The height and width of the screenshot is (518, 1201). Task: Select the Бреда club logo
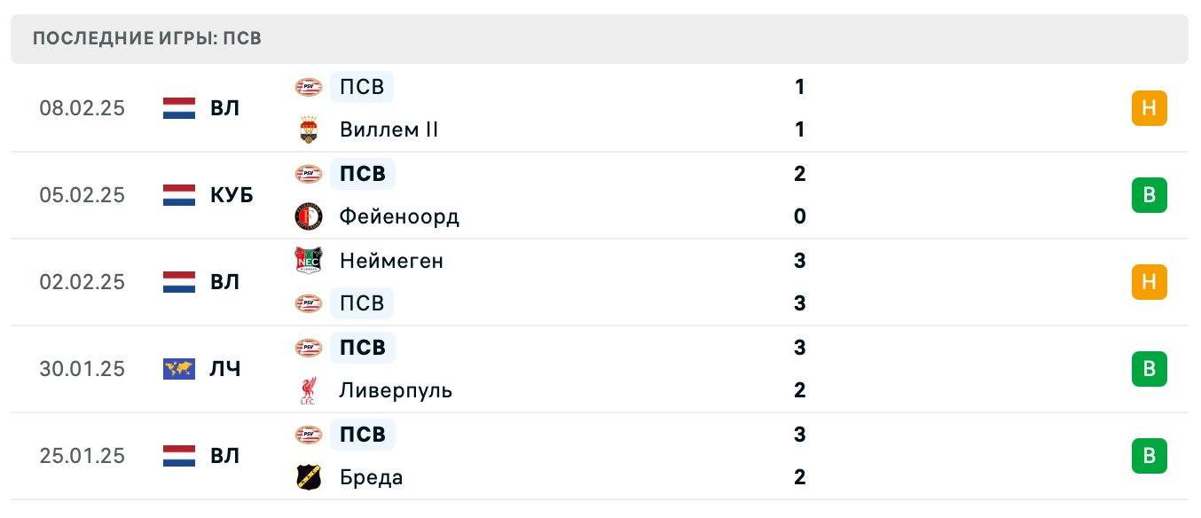(308, 477)
